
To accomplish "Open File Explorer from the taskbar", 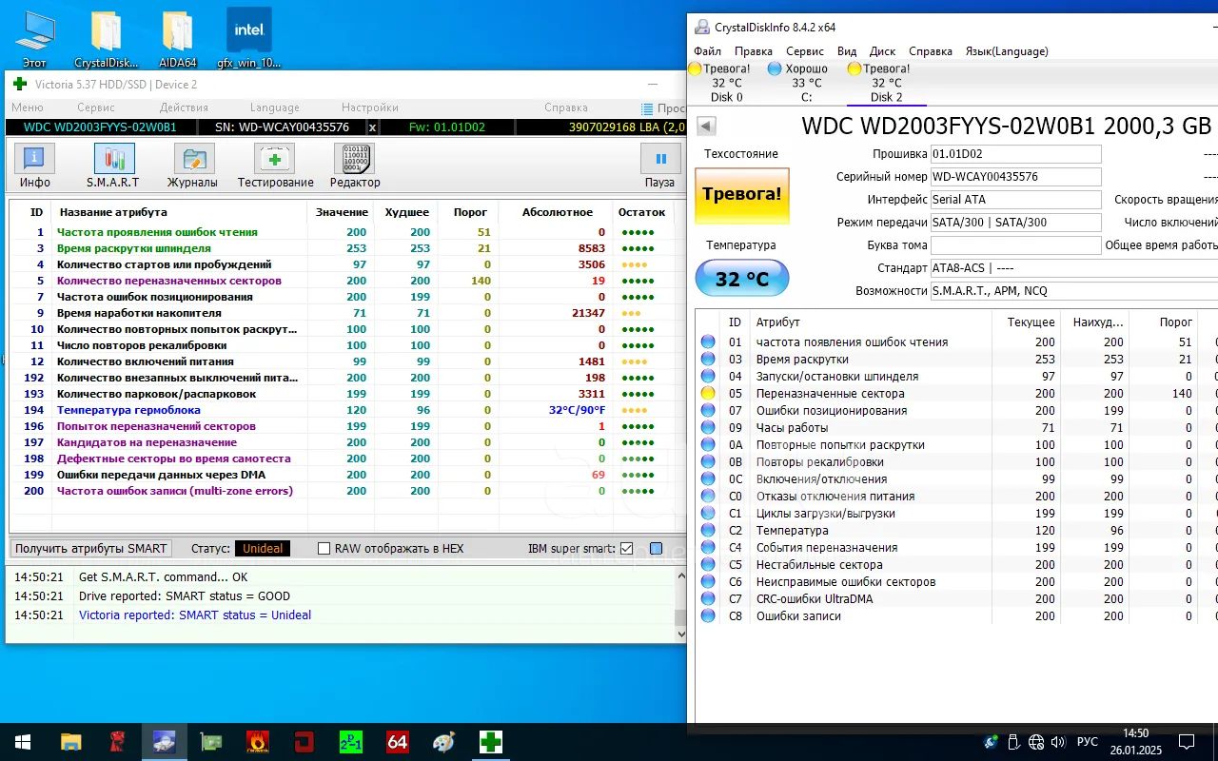I will coord(70,742).
